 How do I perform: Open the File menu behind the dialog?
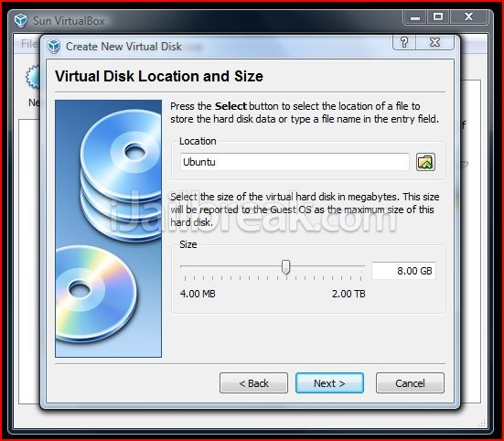tap(29, 43)
